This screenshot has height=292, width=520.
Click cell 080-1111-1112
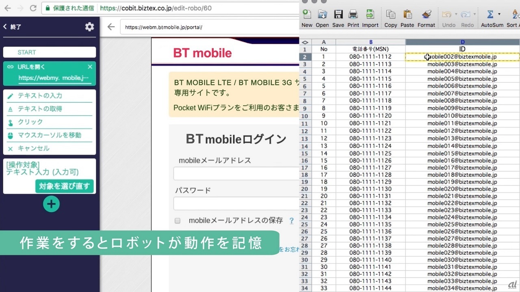[x=370, y=57]
